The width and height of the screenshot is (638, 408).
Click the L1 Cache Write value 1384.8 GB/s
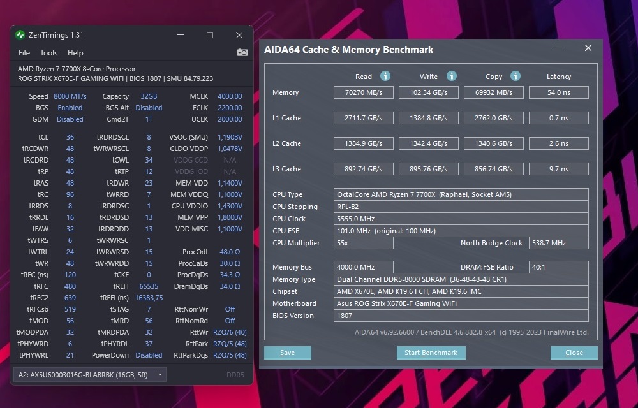tap(429, 118)
